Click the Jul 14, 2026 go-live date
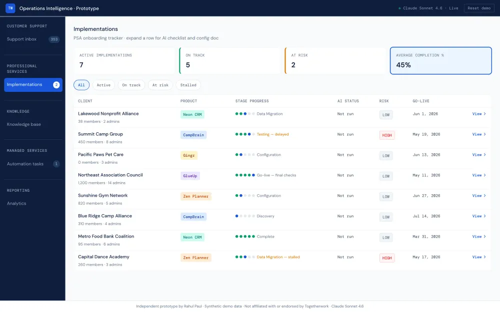 (x=426, y=216)
